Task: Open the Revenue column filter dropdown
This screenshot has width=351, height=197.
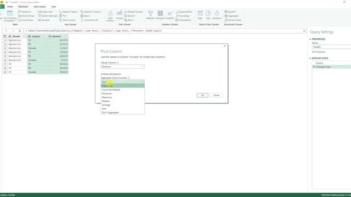Action: (x=66, y=36)
